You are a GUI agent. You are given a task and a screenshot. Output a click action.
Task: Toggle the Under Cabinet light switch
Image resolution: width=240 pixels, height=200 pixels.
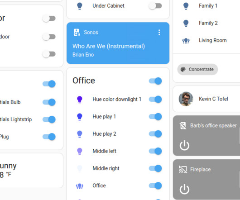click(155, 6)
